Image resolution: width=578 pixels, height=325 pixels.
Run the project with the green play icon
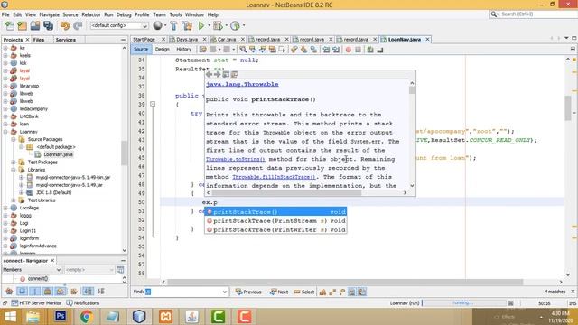tap(201, 26)
